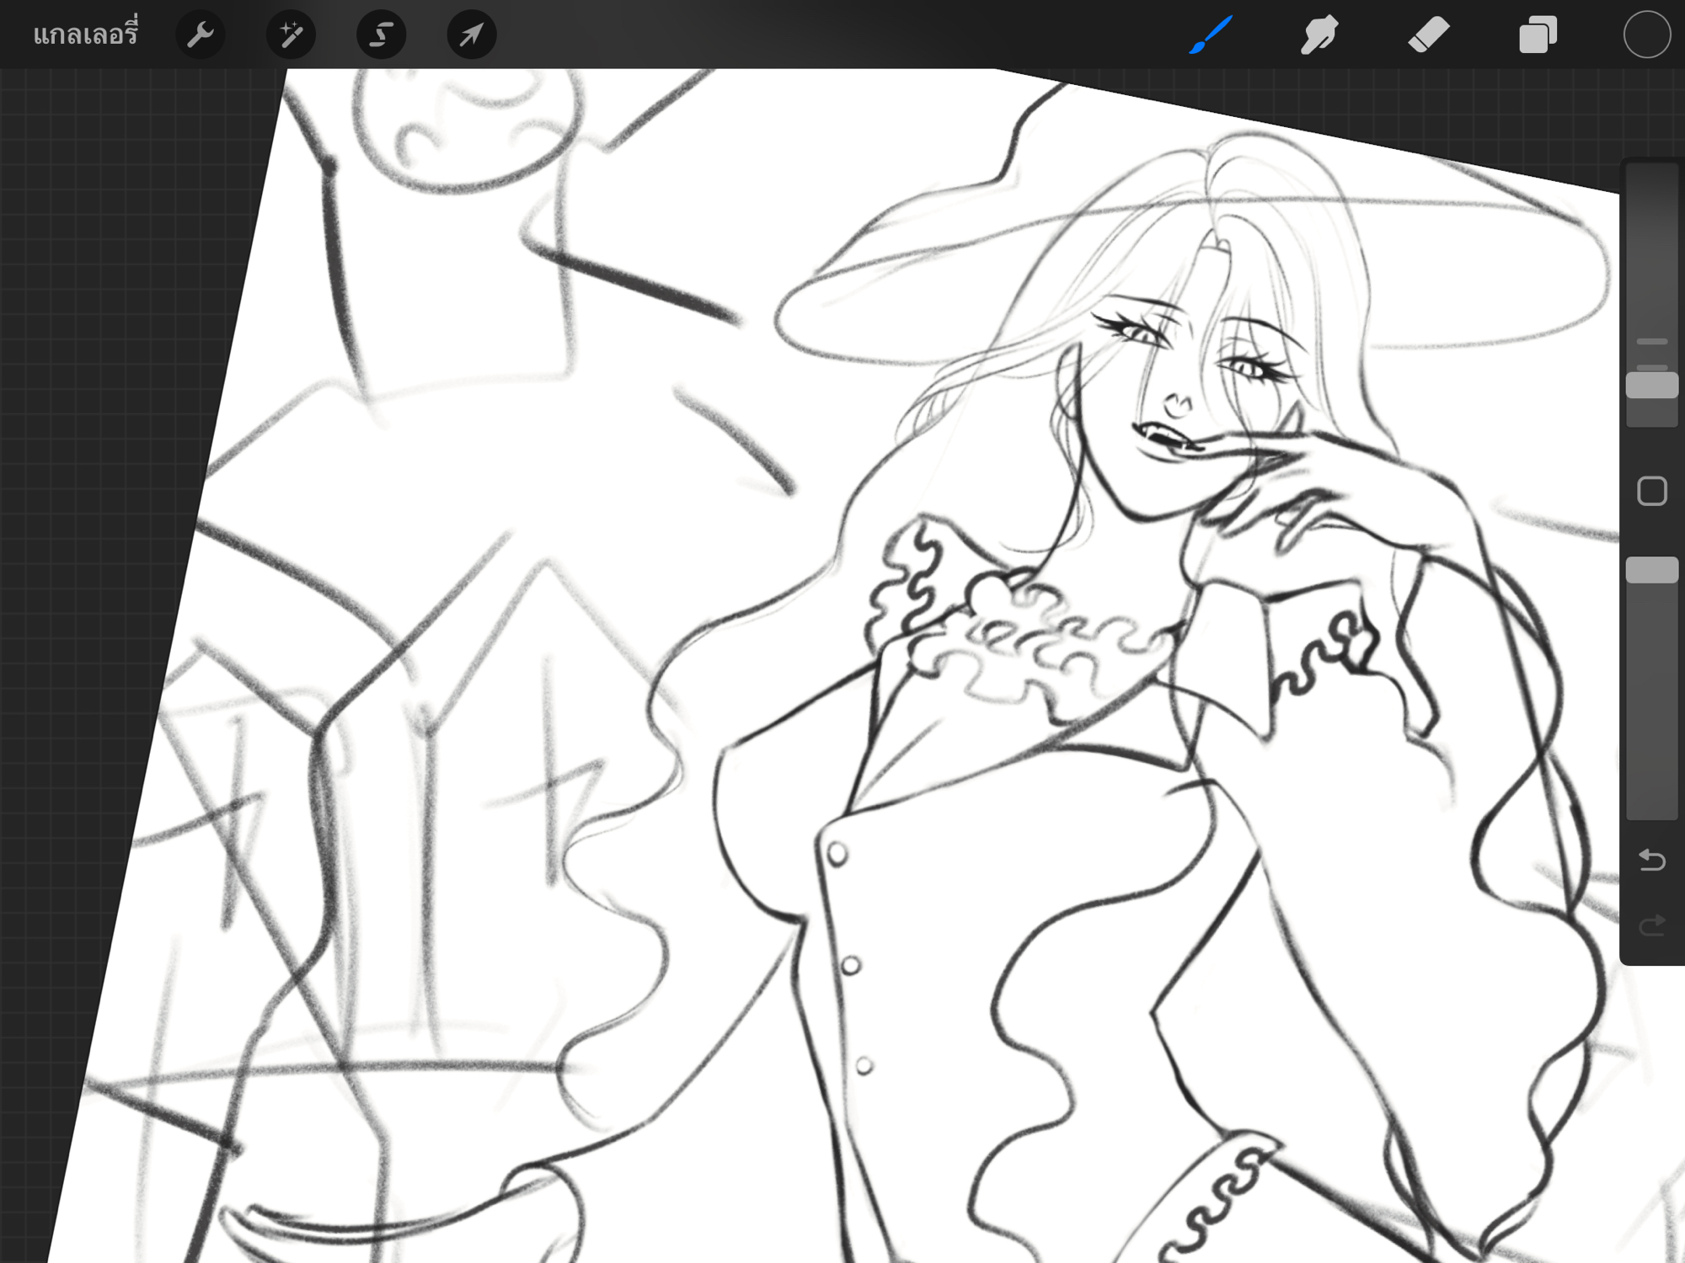The height and width of the screenshot is (1263, 1685).
Task: Open the Actions wrench menu
Action: point(201,35)
